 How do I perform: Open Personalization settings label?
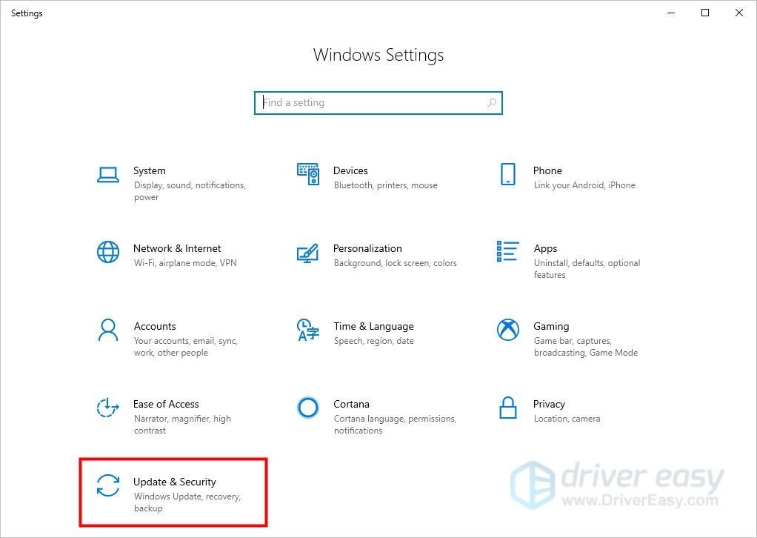pos(367,248)
